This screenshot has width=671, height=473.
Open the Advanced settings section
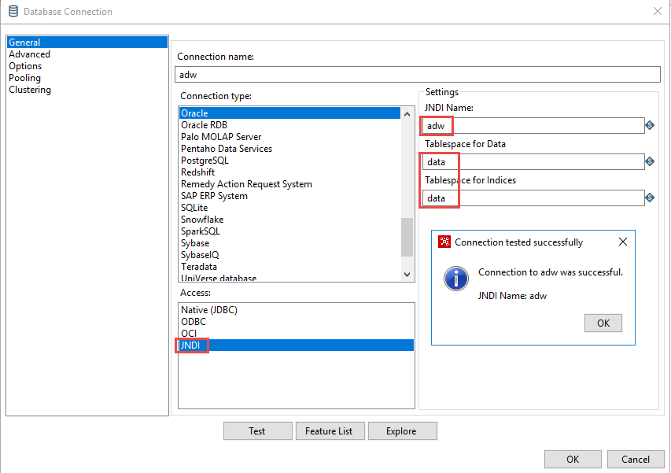pos(29,54)
